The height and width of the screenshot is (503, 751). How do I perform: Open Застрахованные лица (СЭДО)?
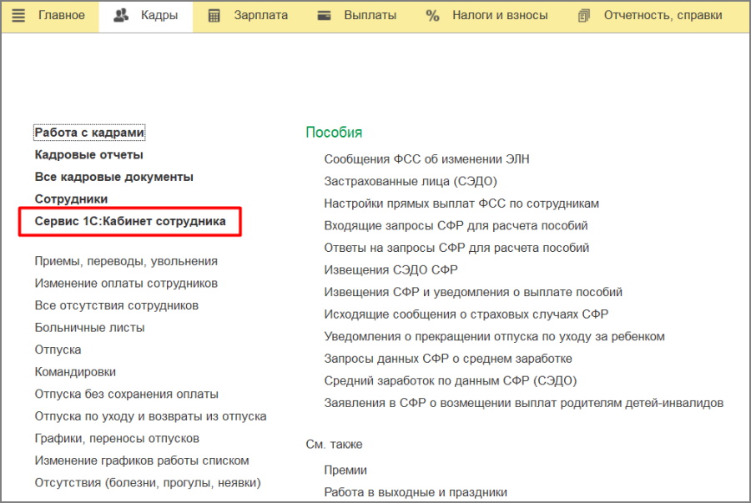[411, 181]
